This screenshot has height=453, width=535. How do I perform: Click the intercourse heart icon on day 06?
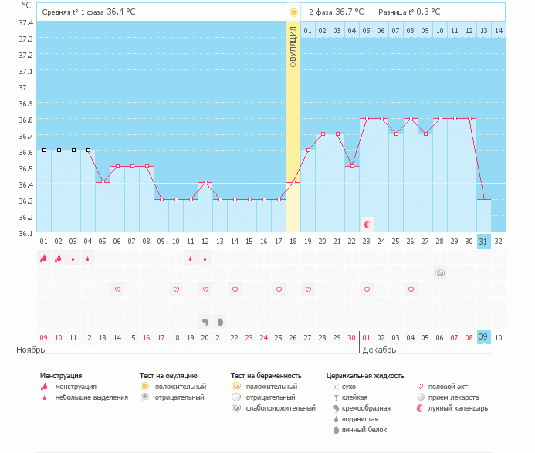[117, 289]
